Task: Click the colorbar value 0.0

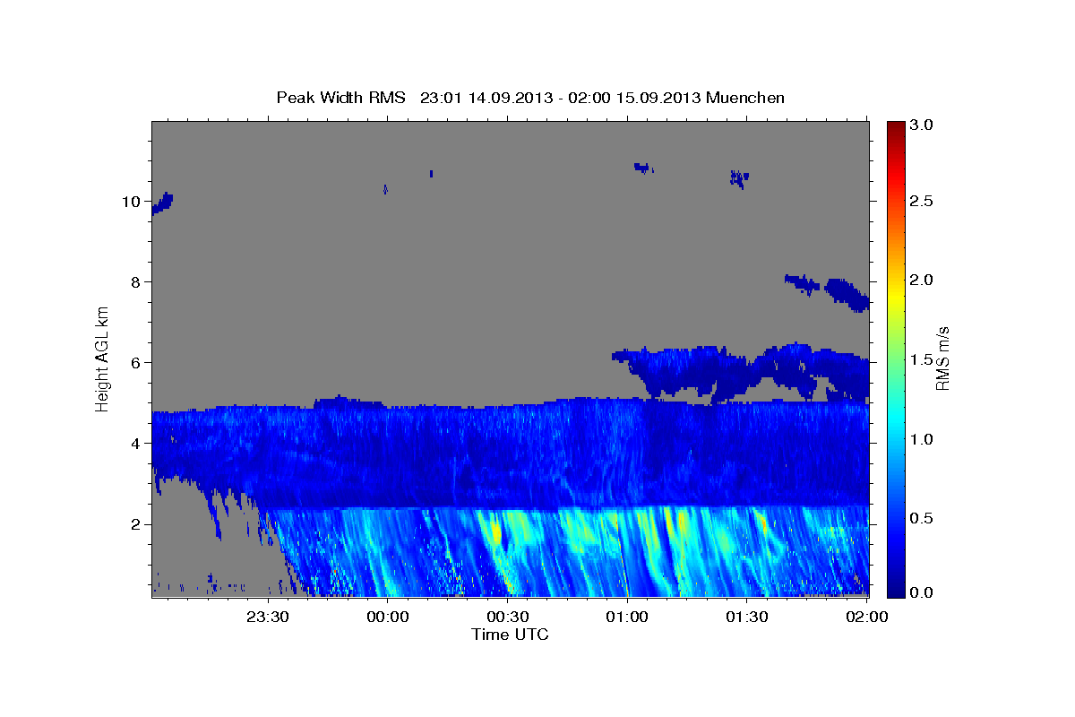Action: tap(923, 592)
